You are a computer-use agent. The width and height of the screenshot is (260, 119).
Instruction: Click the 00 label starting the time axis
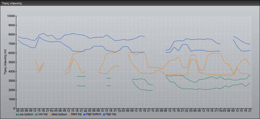[18, 111]
